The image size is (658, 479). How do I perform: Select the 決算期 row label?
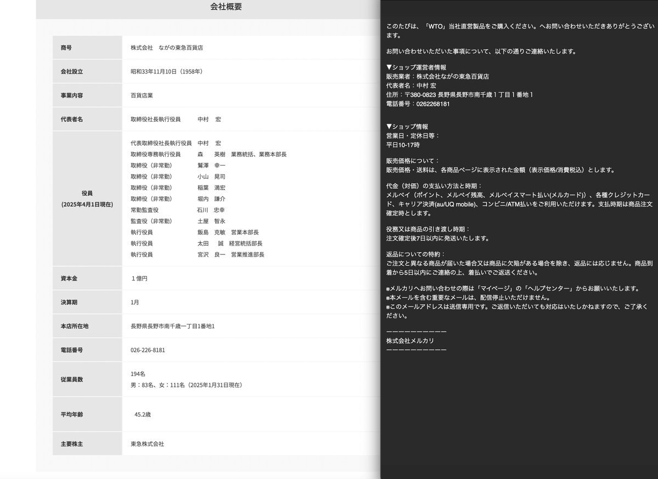coord(69,303)
